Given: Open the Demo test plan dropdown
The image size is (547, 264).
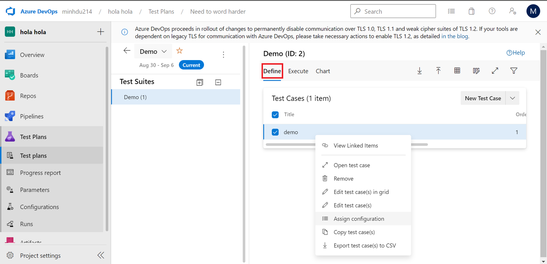Looking at the screenshot, I should (153, 52).
